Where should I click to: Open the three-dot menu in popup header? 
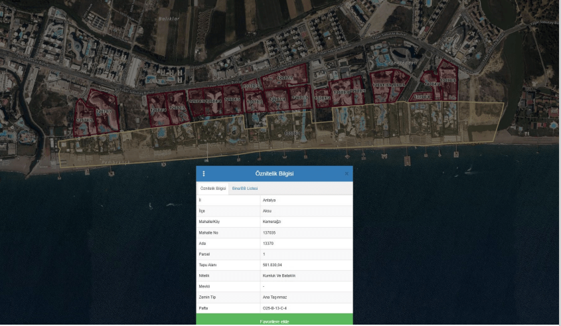click(x=204, y=174)
